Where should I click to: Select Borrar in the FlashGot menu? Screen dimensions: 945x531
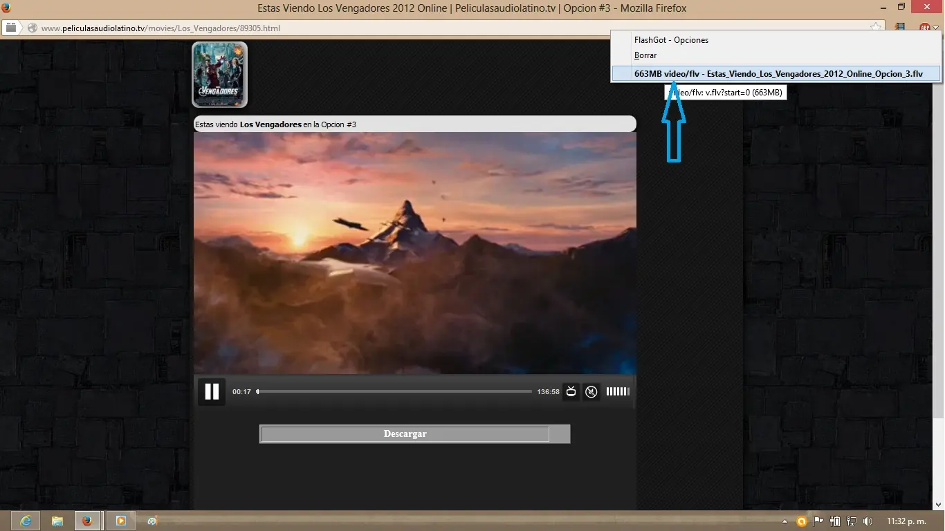[x=645, y=55]
